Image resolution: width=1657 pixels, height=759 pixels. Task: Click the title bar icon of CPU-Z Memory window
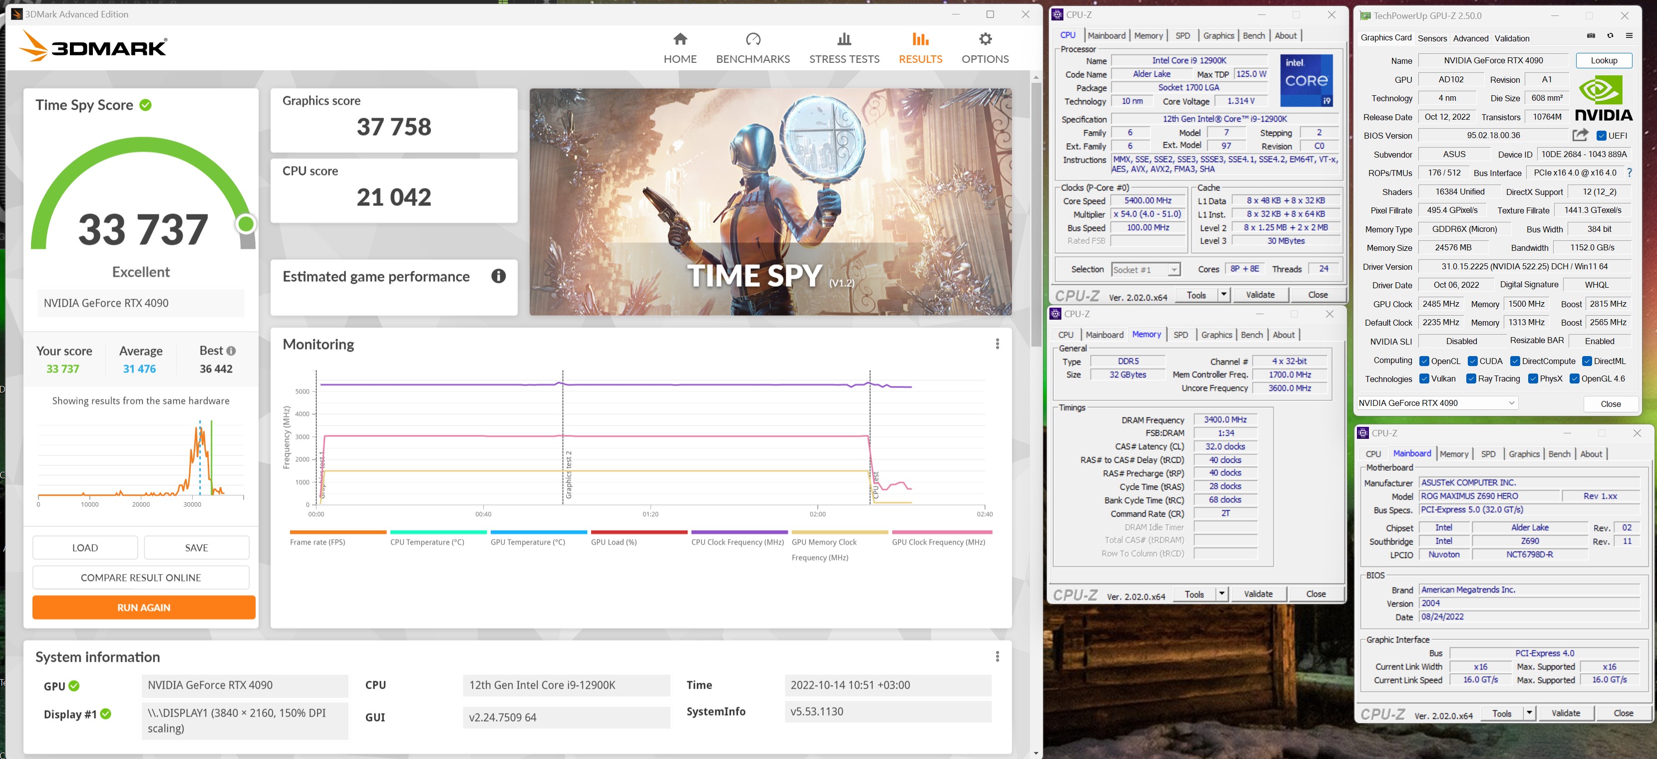1055,314
